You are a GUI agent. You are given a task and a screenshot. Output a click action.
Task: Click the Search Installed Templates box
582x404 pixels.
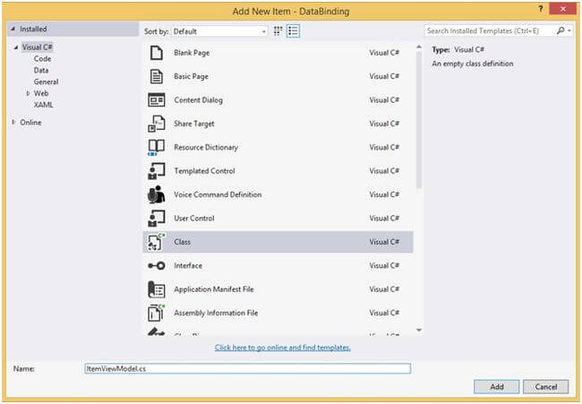pyautogui.click(x=490, y=30)
